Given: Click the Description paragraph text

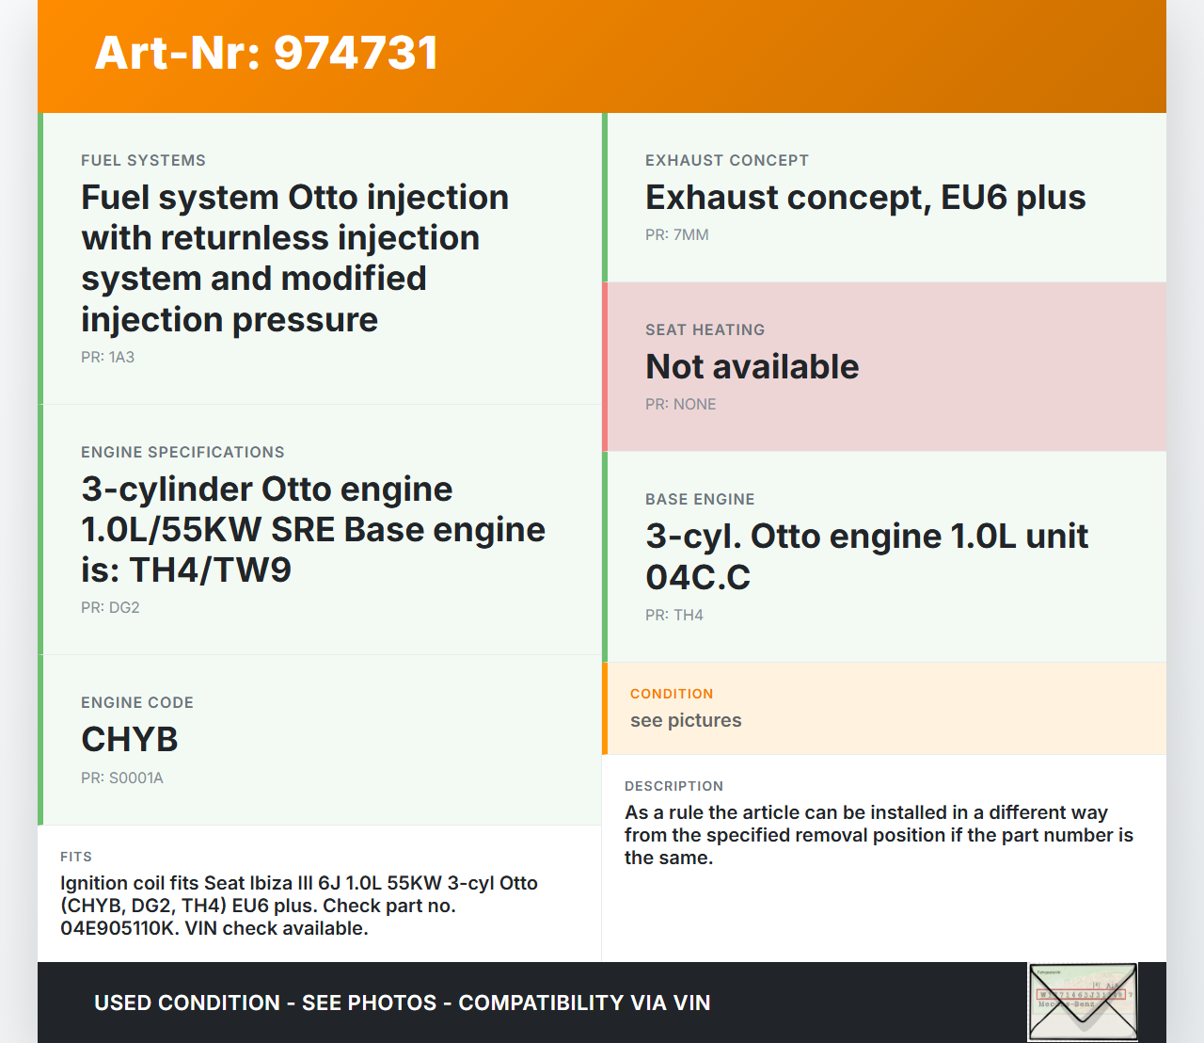Looking at the screenshot, I should click(879, 835).
